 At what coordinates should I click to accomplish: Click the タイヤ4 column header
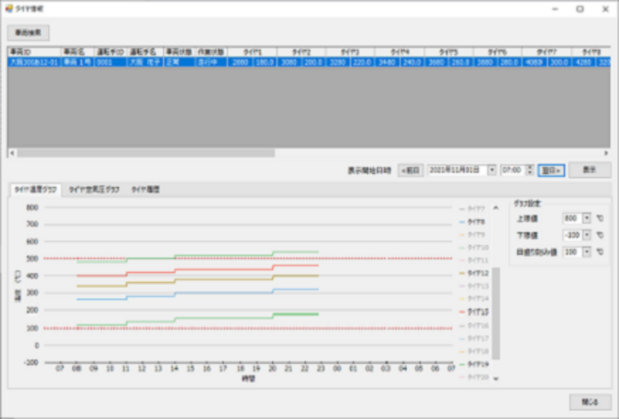[x=399, y=52]
